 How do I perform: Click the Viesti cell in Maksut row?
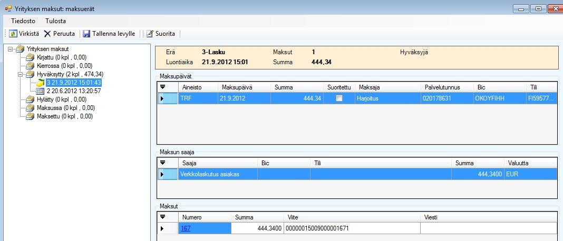(x=488, y=228)
